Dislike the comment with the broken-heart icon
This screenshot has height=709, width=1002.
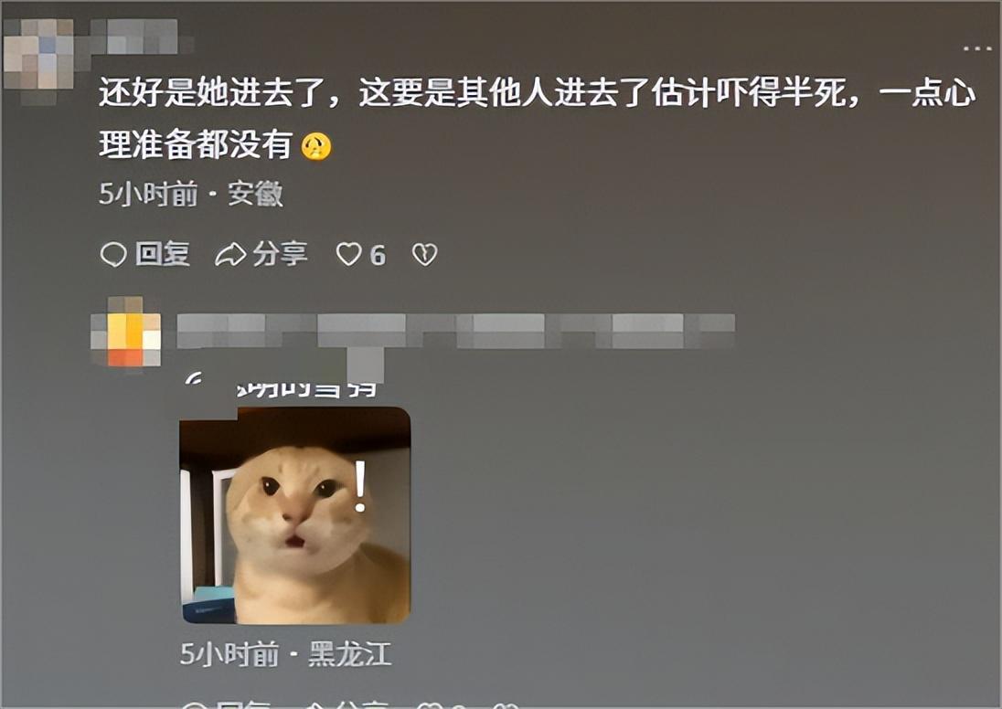[425, 254]
